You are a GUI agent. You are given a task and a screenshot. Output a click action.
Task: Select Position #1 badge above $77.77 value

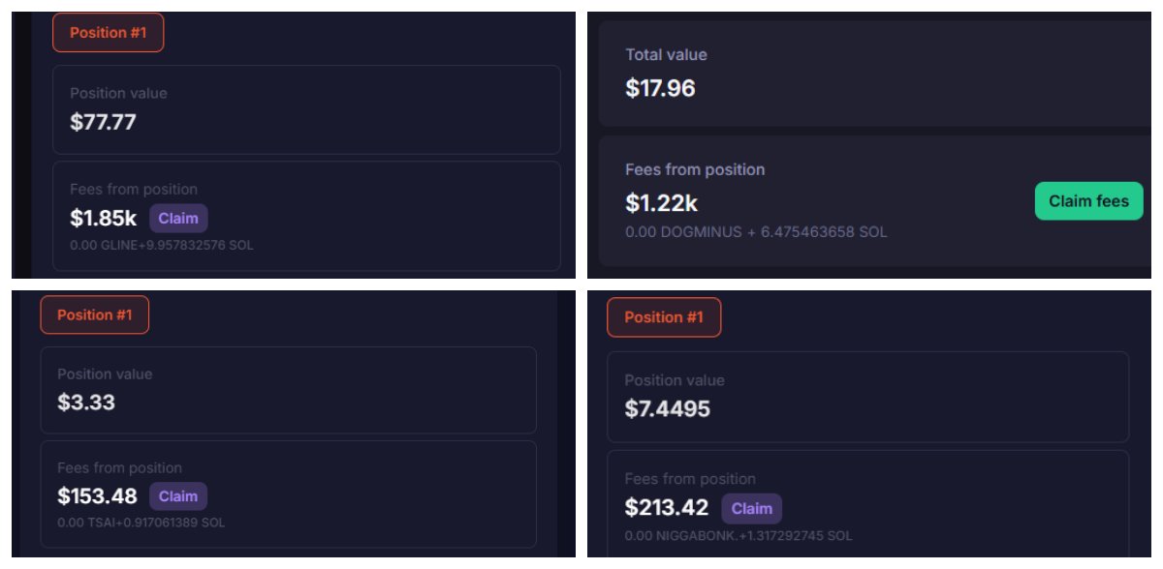click(x=108, y=33)
